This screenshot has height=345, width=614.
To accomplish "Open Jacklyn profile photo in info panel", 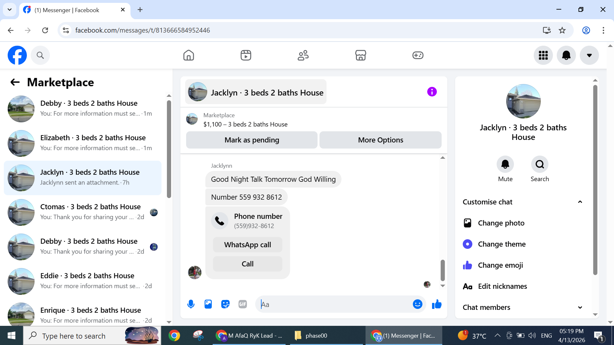I will click(523, 101).
